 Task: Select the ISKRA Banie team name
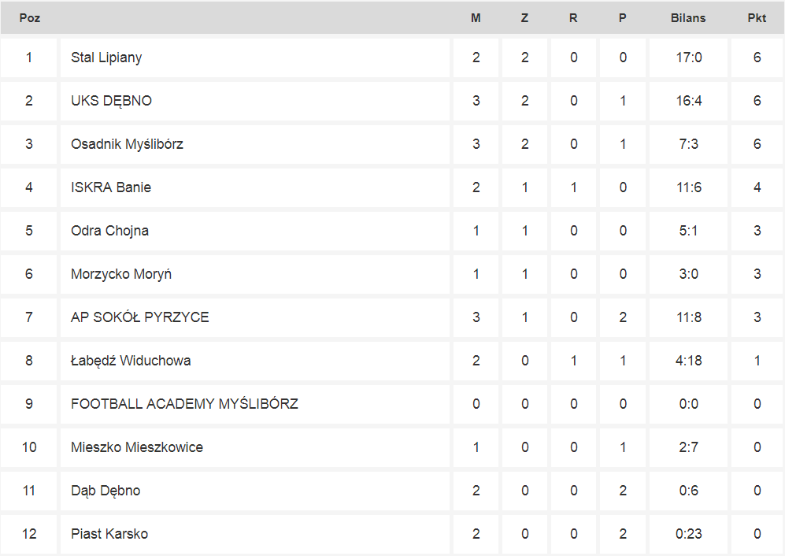[111, 187]
